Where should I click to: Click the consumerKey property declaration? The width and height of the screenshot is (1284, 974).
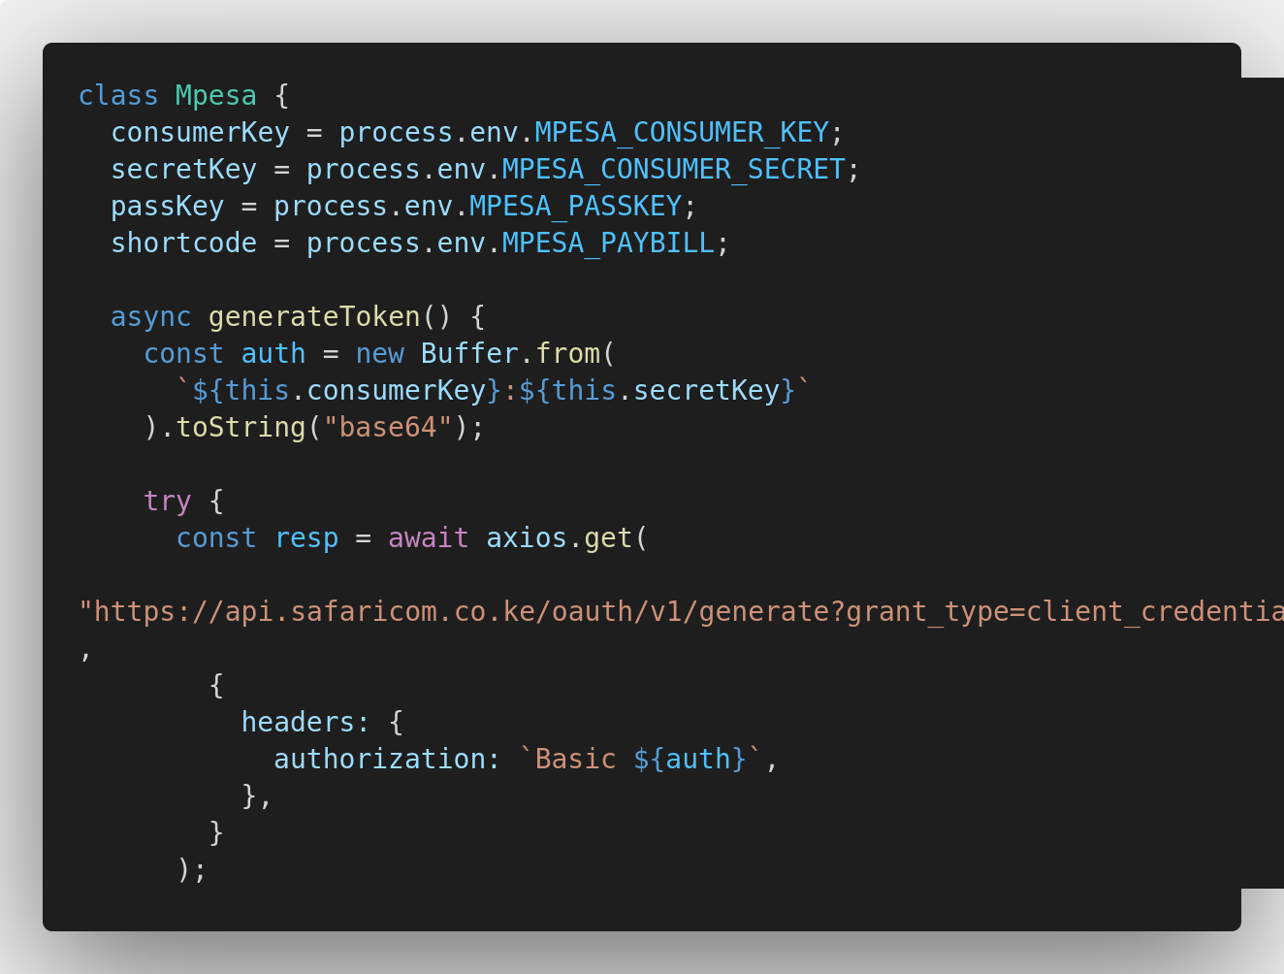pos(200,133)
